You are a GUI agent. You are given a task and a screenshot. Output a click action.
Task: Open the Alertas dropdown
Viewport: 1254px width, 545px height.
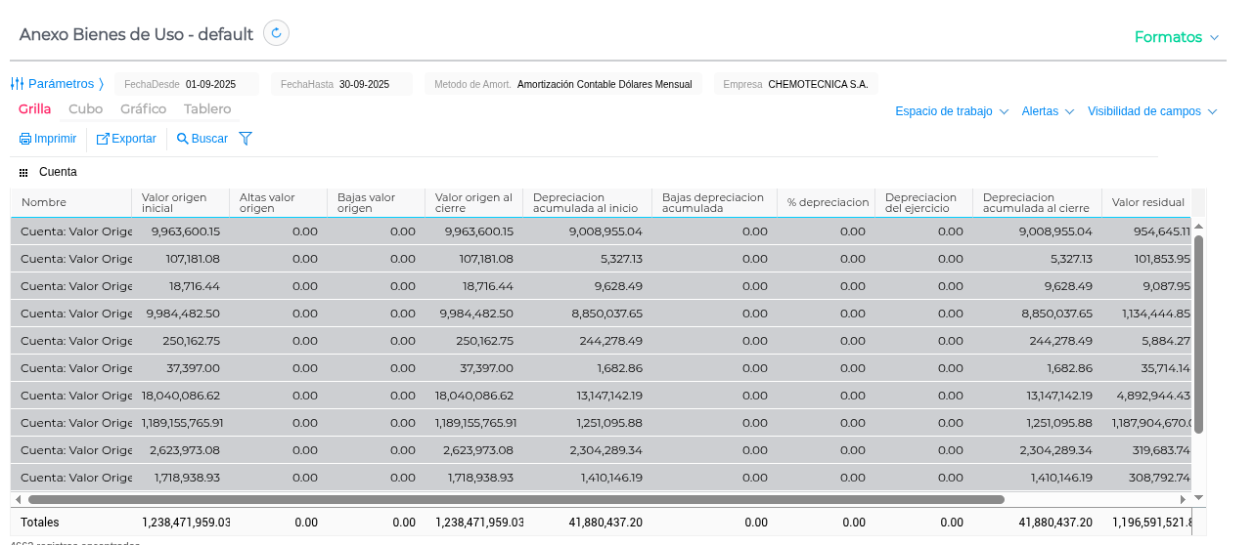point(1047,111)
